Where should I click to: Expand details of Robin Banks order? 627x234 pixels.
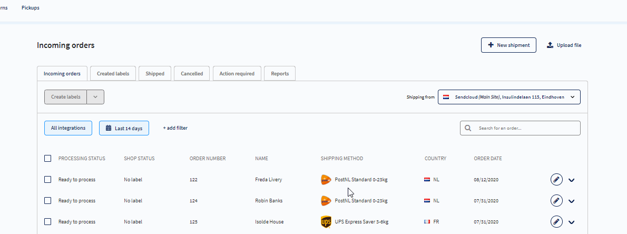[x=572, y=201]
